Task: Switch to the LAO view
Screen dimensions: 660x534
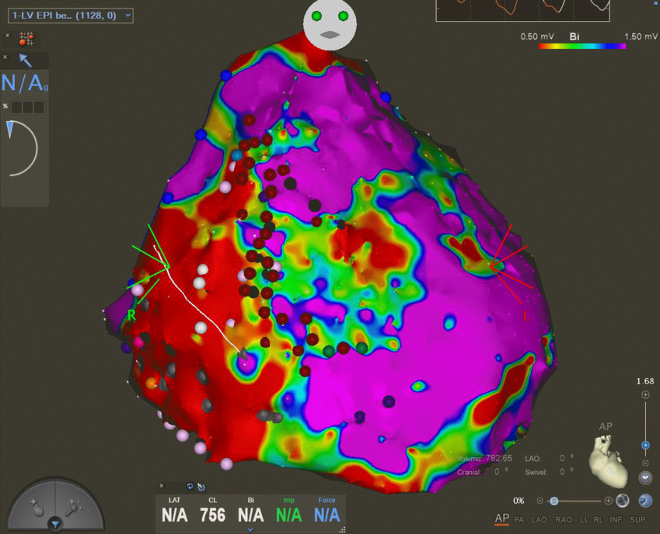Action: [539, 520]
